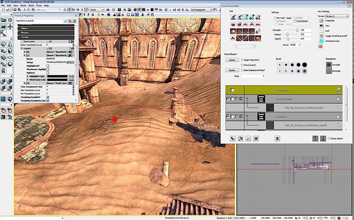Open the Tools menu

click(39, 6)
